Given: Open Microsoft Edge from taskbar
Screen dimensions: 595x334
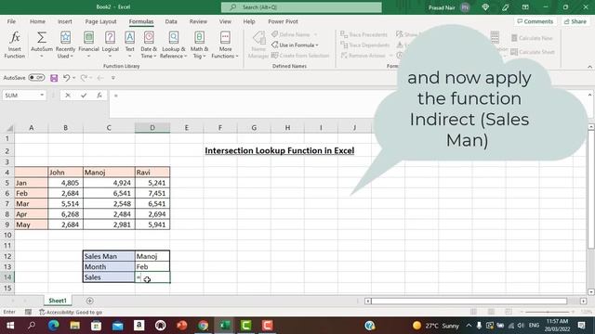Looking at the screenshot, I should coord(54,326).
